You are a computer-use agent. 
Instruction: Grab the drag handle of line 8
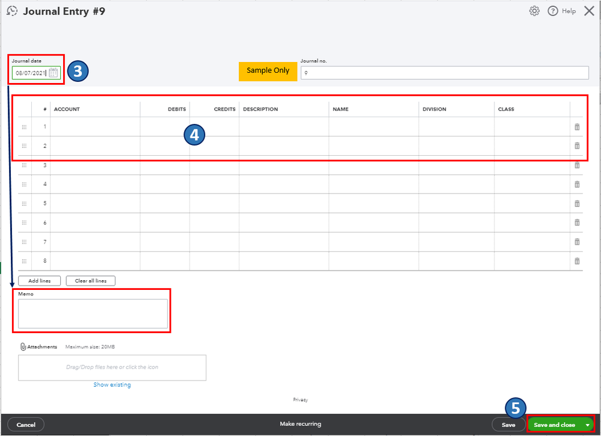pyautogui.click(x=24, y=261)
